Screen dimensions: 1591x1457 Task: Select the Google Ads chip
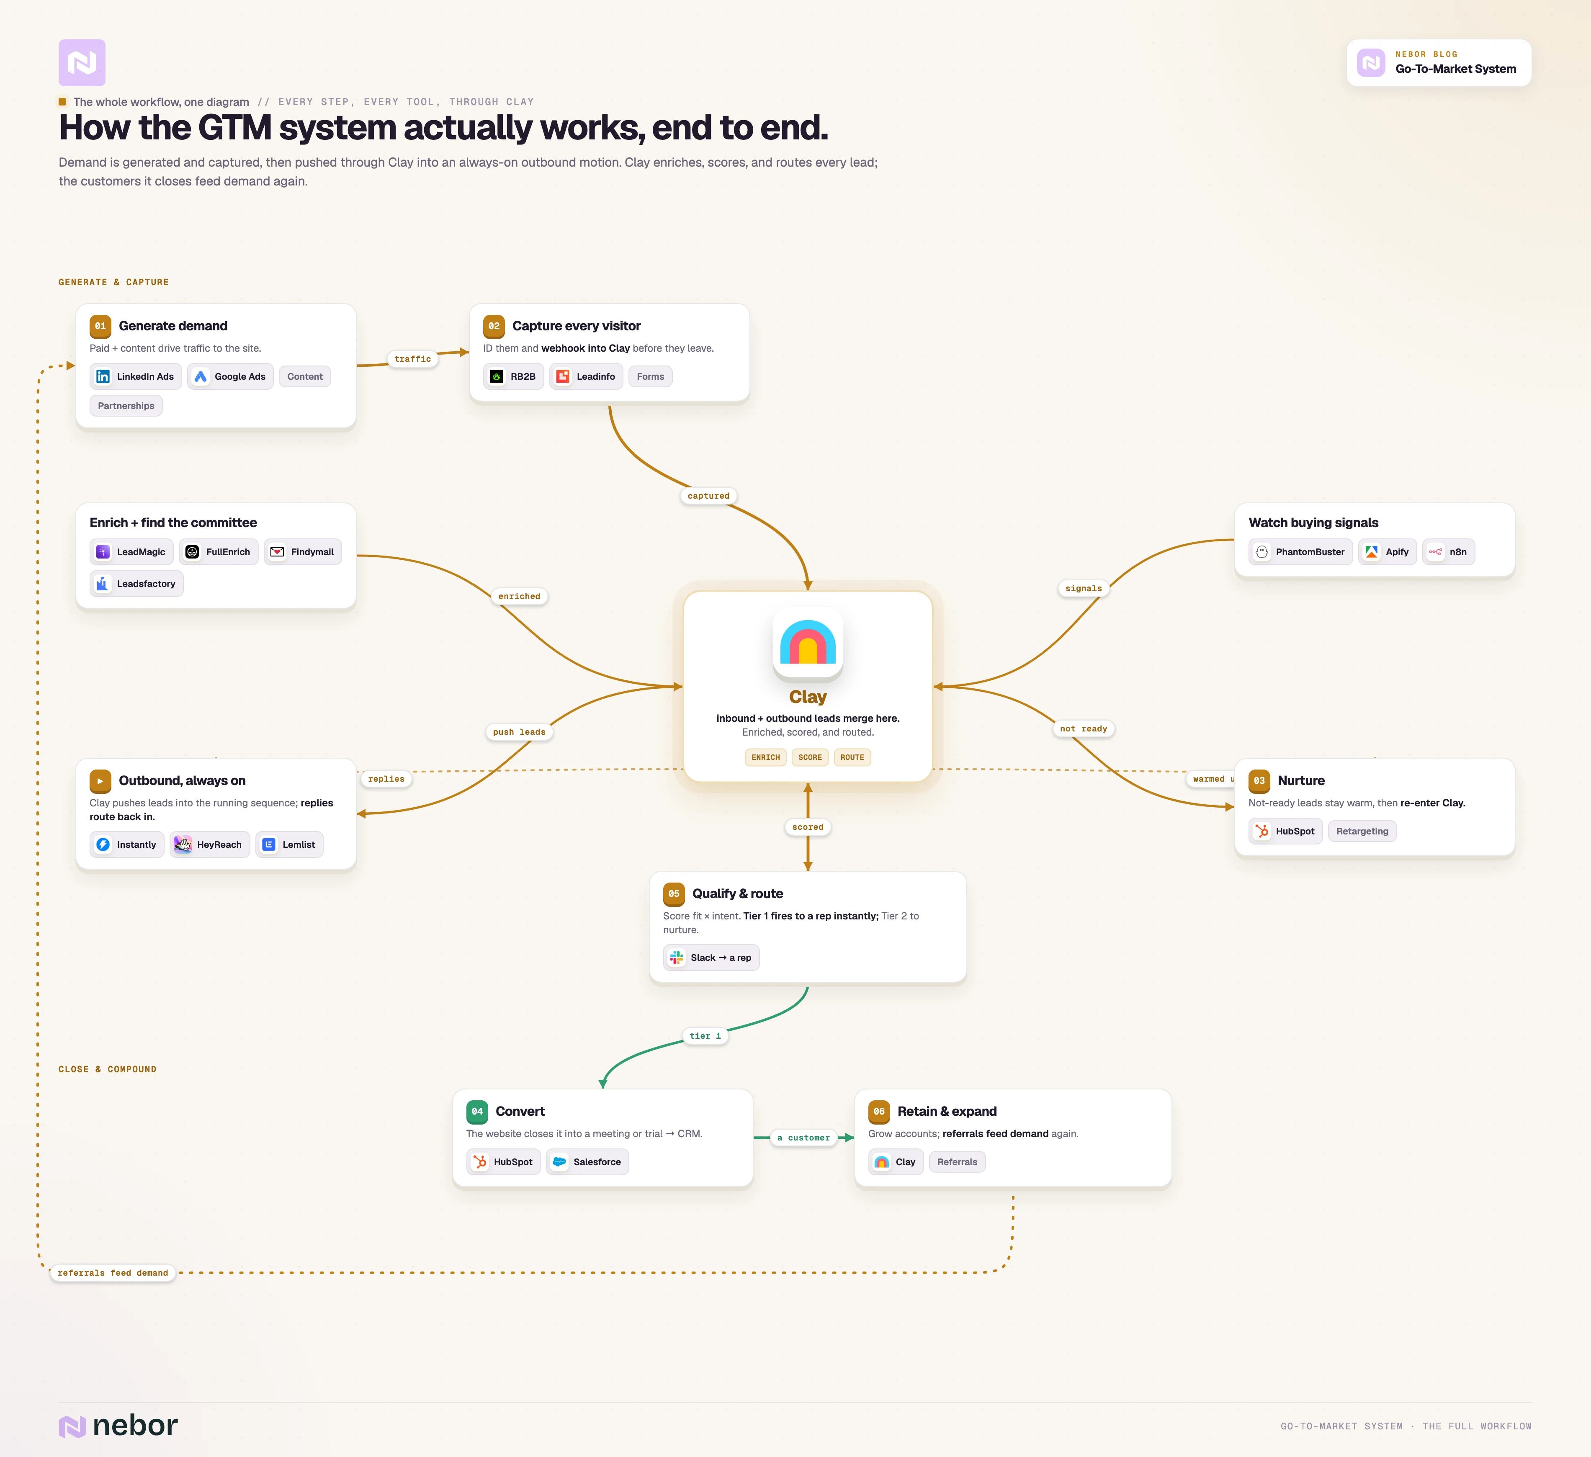[230, 376]
